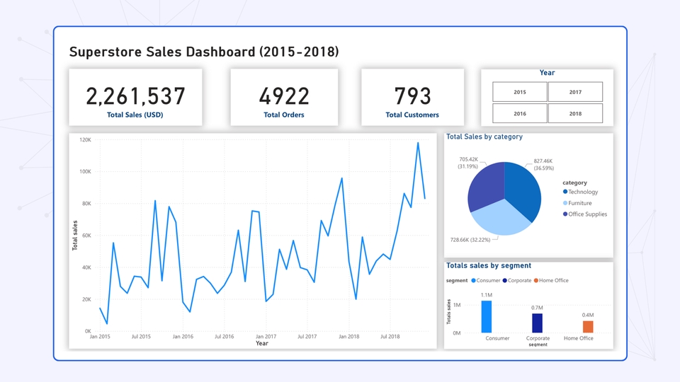Click the Consumer segment legend dot
Image resolution: width=680 pixels, height=382 pixels.
(x=474, y=281)
